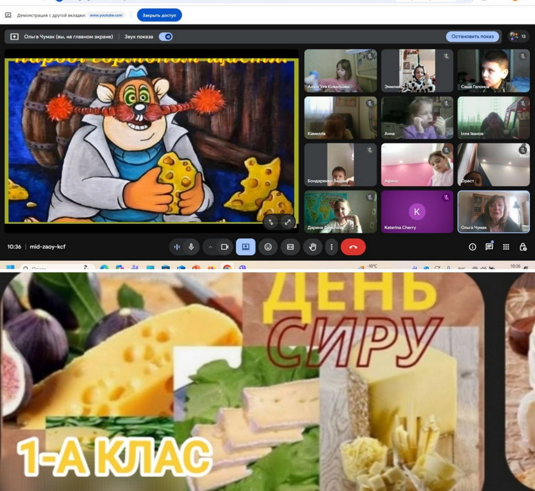Open the emoji reactions panel
535x491 pixels.
pyautogui.click(x=268, y=247)
